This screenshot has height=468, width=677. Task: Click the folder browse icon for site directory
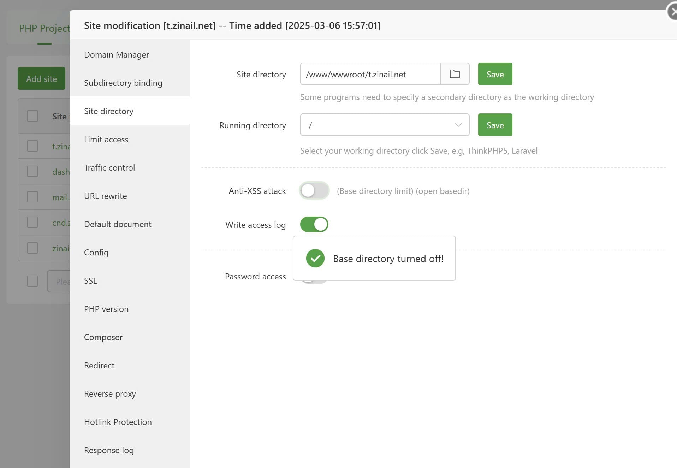coord(455,74)
